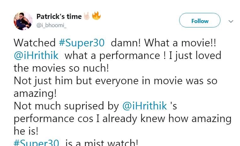Open the tweet options chevron menu

click(231, 21)
